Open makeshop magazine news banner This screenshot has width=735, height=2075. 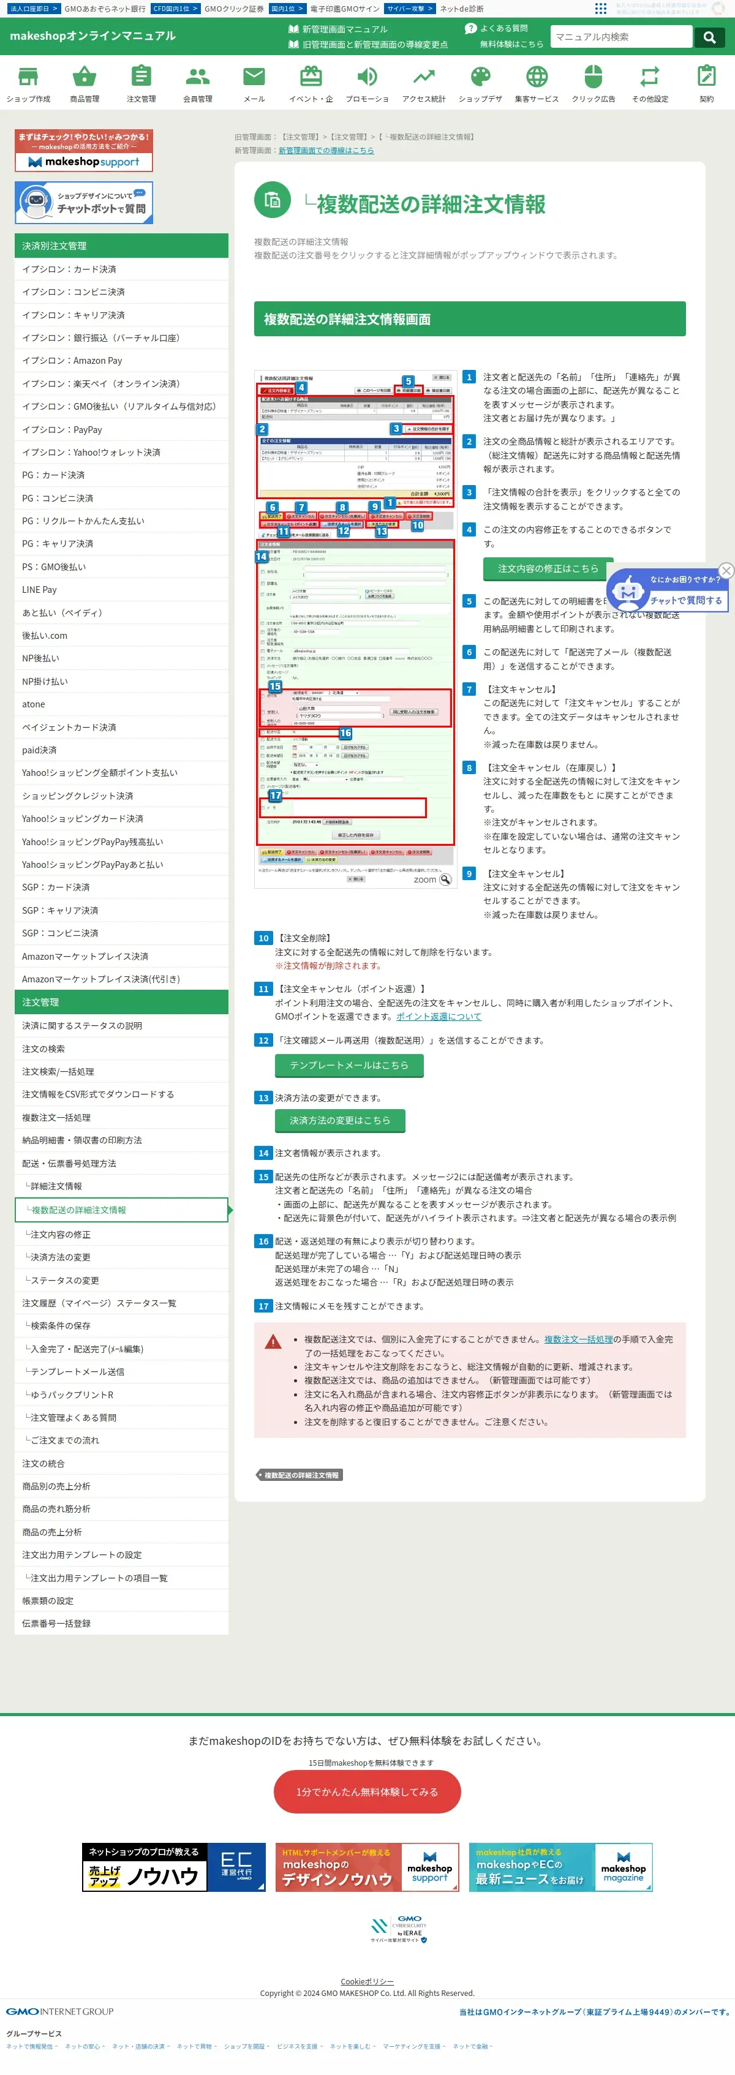coord(561,1867)
